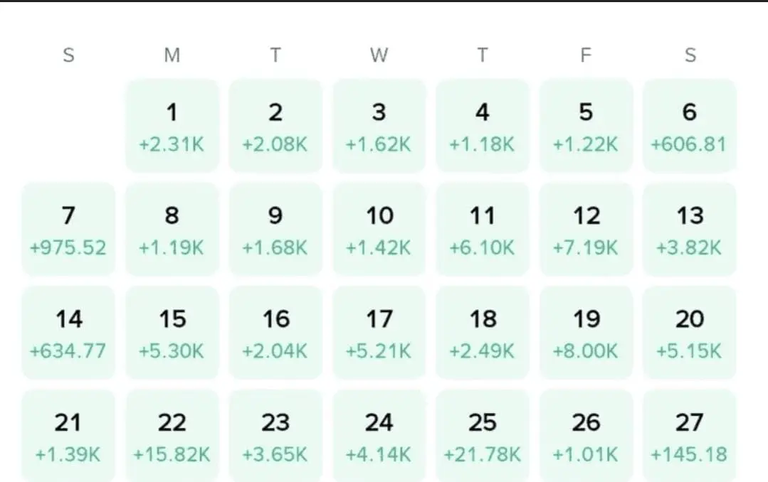The width and height of the screenshot is (768, 482).
Task: Click day 24 showing +4.14K
Action: [379, 436]
